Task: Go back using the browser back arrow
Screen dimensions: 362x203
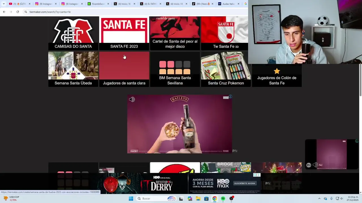Action: pos(4,12)
